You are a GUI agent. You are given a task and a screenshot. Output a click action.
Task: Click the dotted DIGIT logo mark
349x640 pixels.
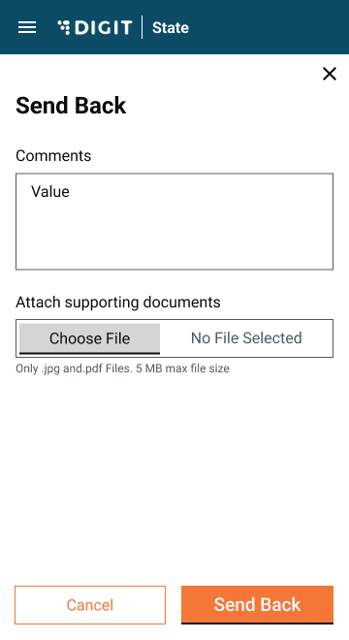tap(64, 27)
